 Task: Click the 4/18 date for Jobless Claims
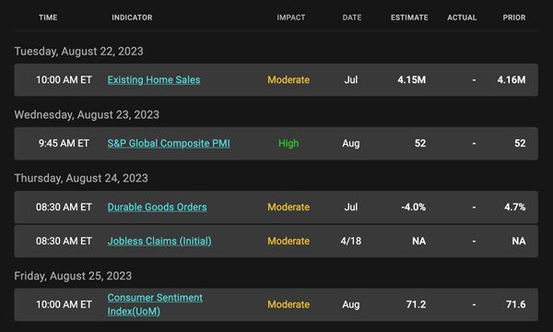pyautogui.click(x=351, y=241)
